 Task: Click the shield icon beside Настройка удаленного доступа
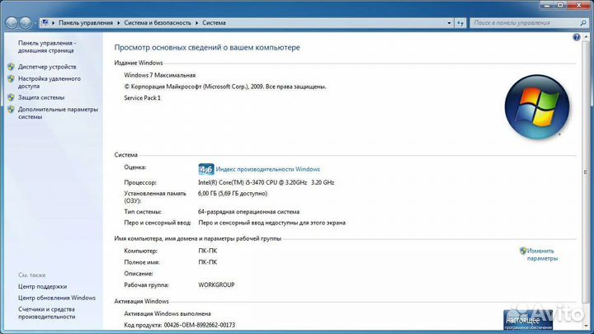11,79
